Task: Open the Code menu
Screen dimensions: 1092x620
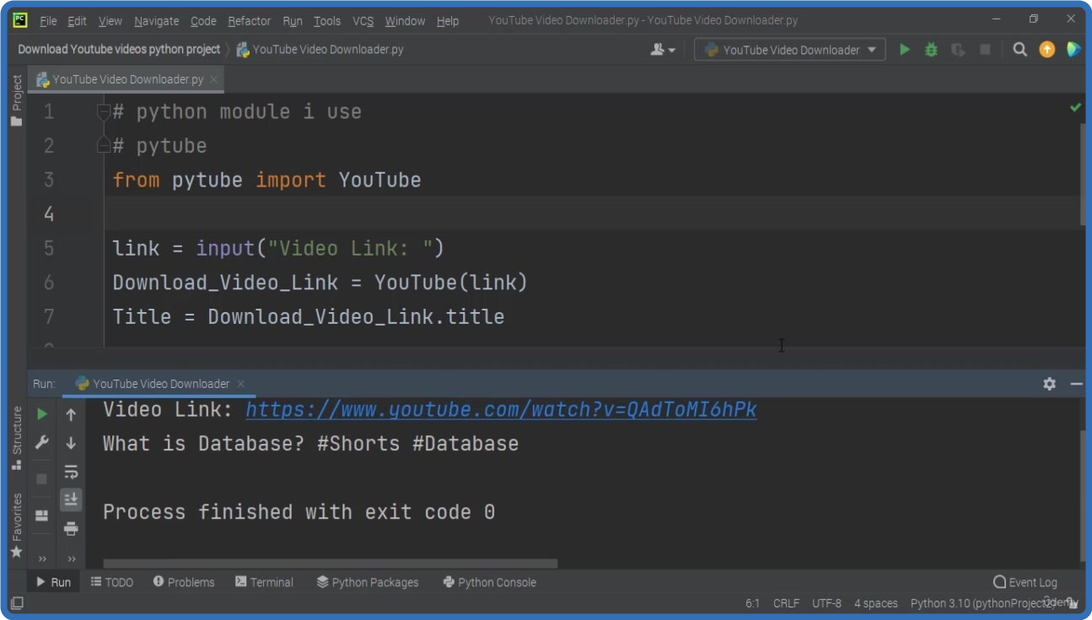Action: (x=203, y=20)
